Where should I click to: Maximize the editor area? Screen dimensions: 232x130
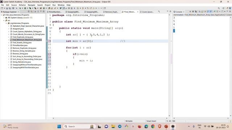click(x=170, y=12)
